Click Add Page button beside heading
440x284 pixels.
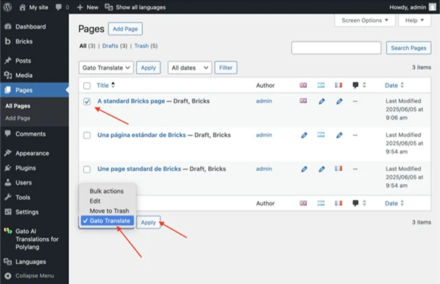pos(125,29)
